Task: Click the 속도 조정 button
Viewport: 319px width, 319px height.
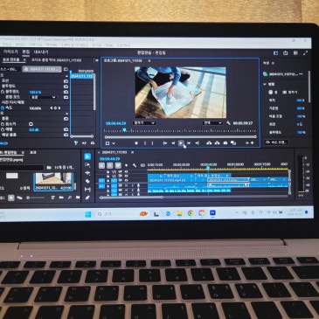Action: click(x=276, y=142)
